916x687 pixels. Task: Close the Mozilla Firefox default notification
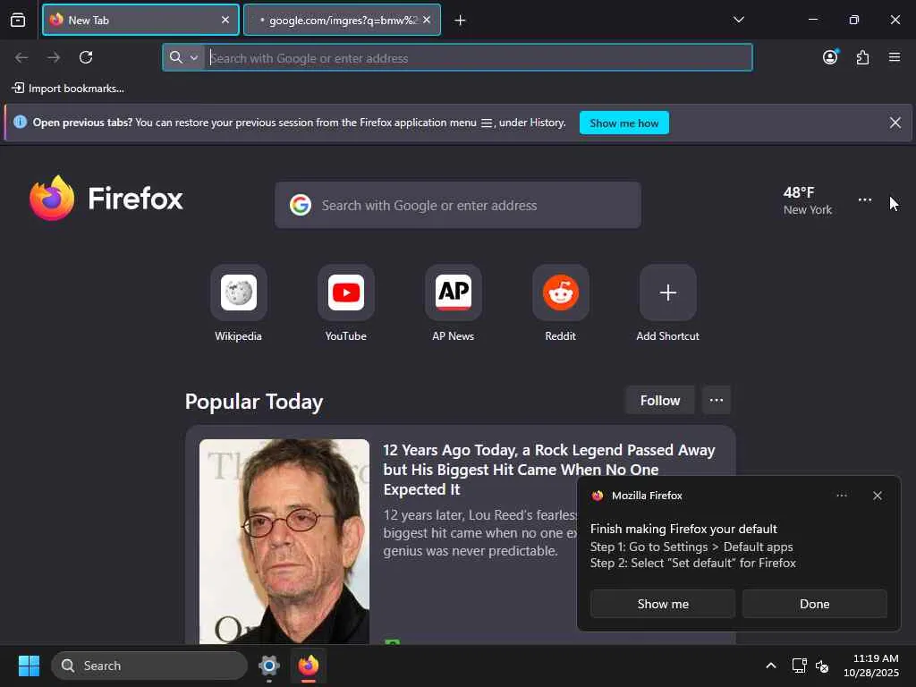(877, 496)
